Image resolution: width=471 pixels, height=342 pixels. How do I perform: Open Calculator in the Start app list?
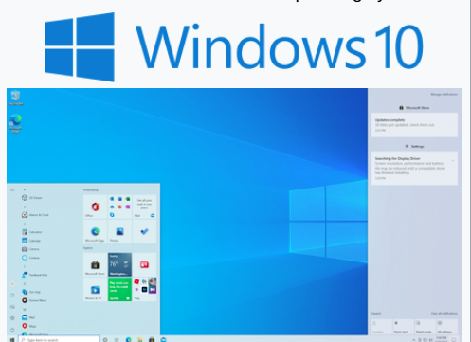32,232
